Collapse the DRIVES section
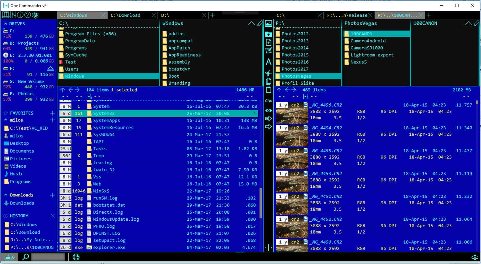The image size is (481, 264). (x=5, y=24)
